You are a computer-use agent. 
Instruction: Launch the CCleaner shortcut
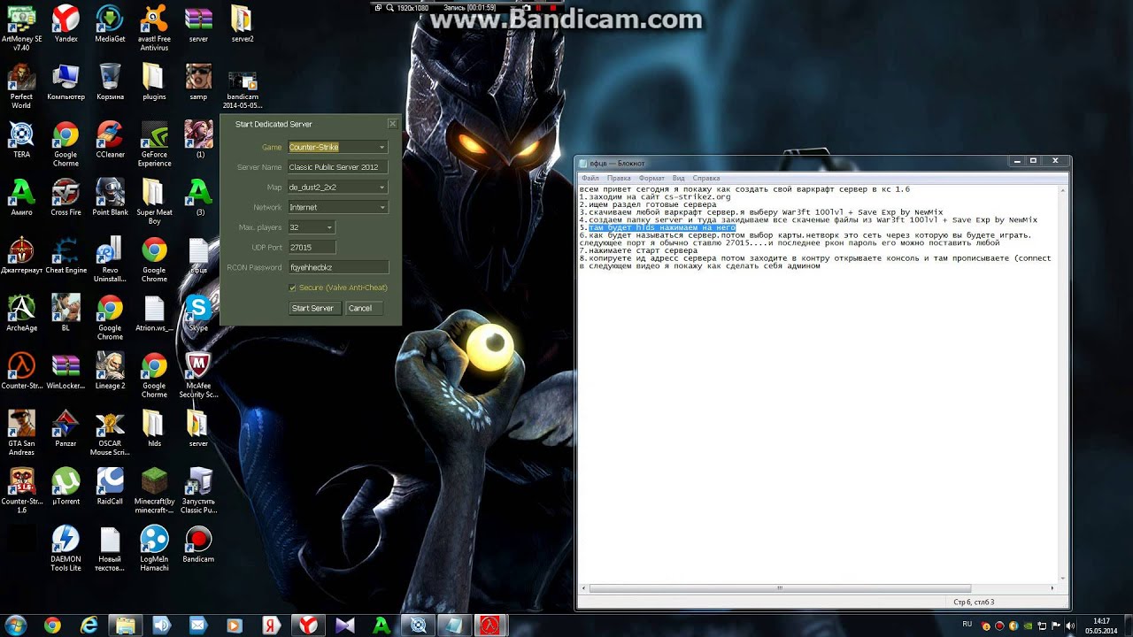pos(110,140)
